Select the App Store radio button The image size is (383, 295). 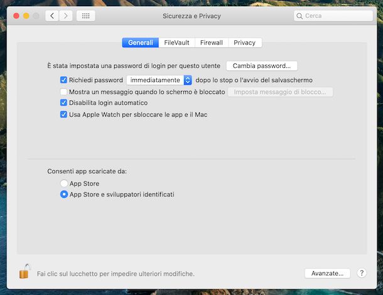point(64,183)
